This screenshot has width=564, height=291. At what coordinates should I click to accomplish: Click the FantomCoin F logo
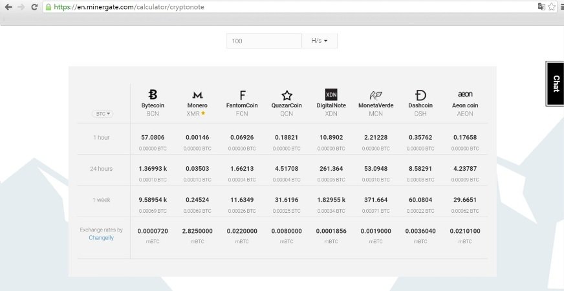pyautogui.click(x=243, y=95)
